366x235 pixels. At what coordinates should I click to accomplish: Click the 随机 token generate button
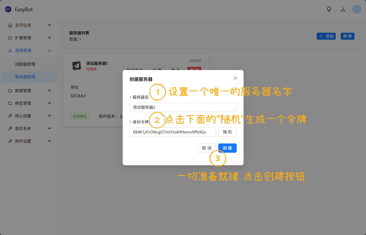pyautogui.click(x=227, y=132)
